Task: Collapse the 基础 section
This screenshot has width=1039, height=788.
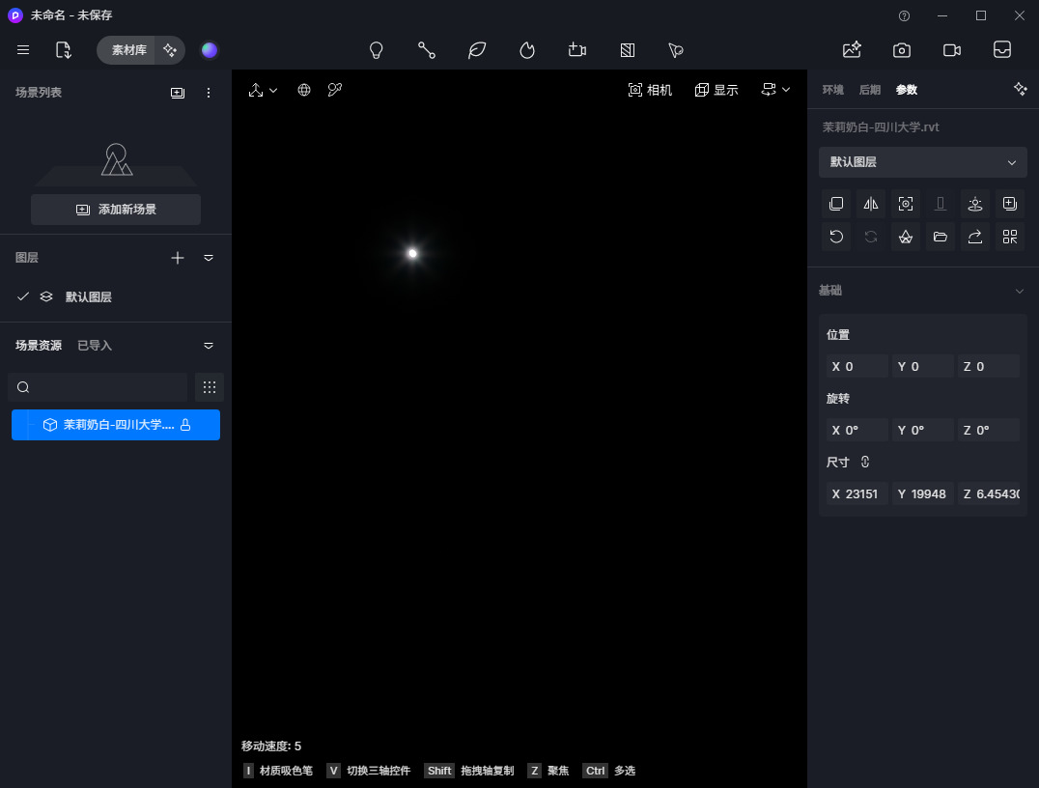Action: [x=1019, y=291]
